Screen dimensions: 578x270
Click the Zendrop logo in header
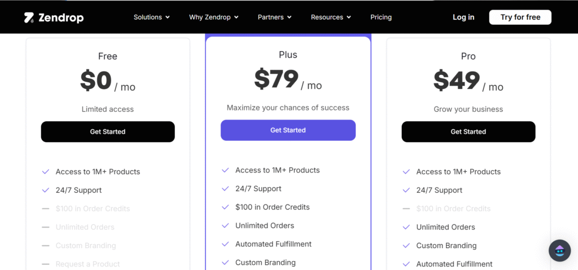click(54, 17)
